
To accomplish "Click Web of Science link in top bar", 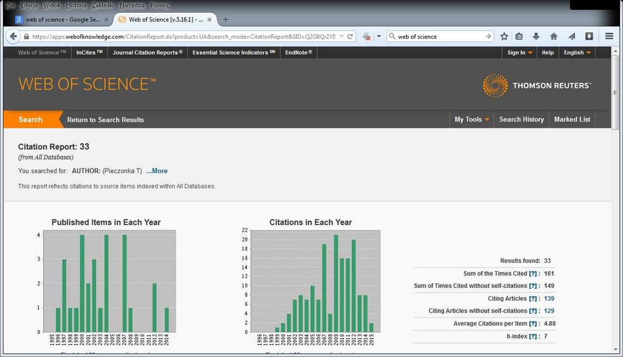I will point(42,52).
